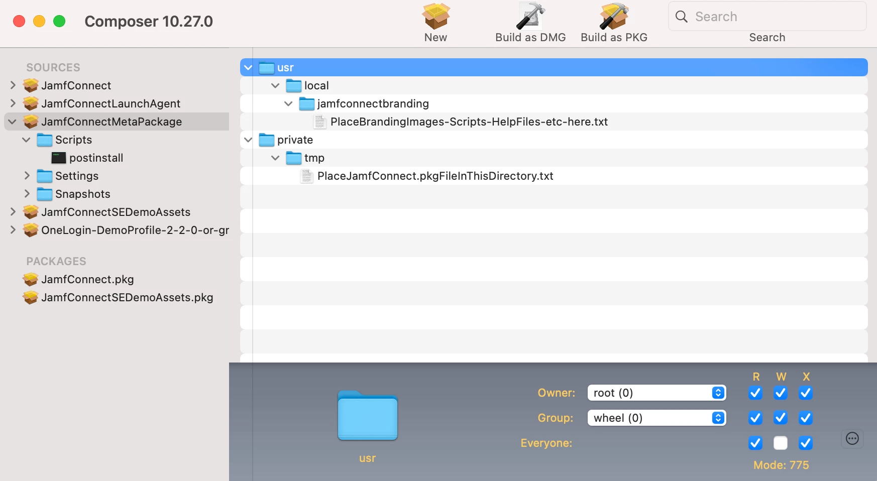Select PlaceJamfConnect.pkgFileInThisDirectory.txt file name
The width and height of the screenshot is (877, 481).
(x=435, y=176)
